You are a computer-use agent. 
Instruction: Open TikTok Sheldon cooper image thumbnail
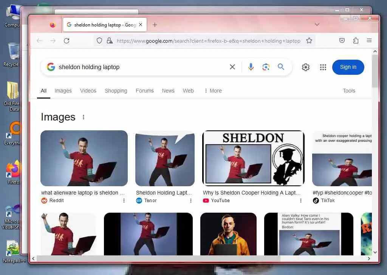[x=342, y=158]
